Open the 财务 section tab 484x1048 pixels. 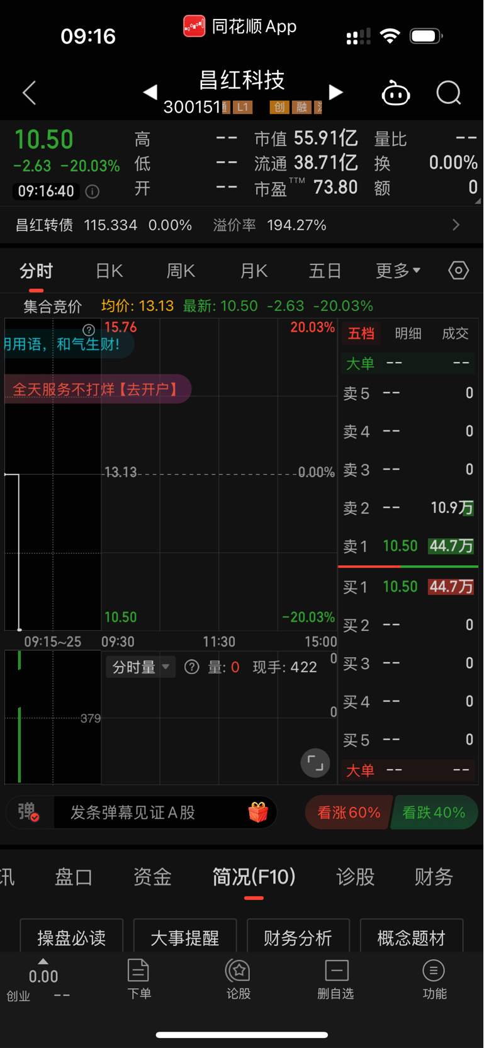[x=434, y=877]
